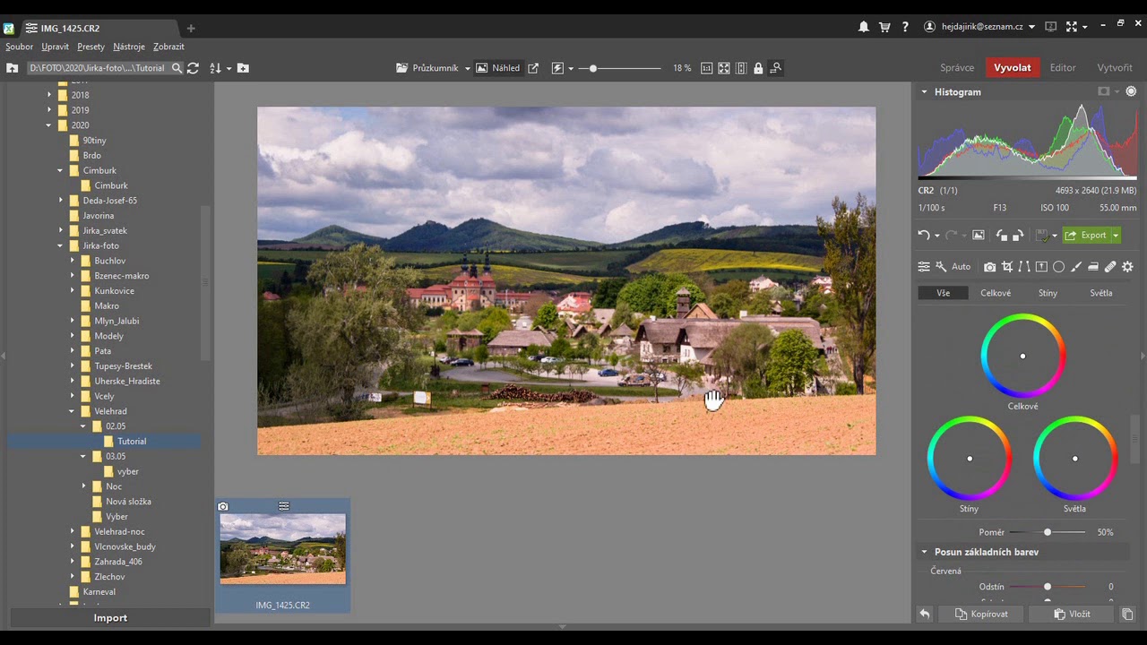Open the Soubor menu
This screenshot has width=1147, height=645.
(19, 47)
